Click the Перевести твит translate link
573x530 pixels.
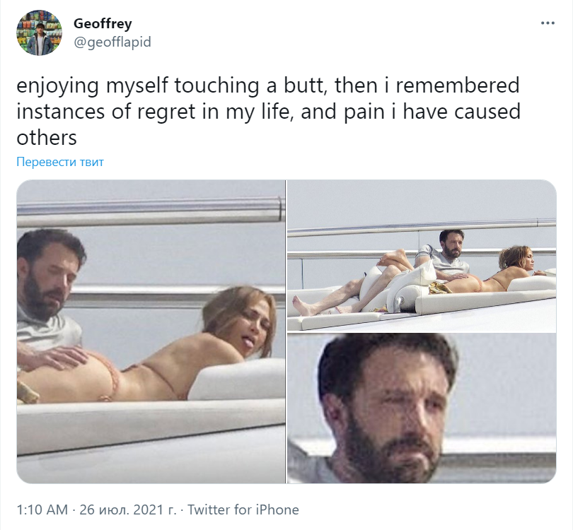pyautogui.click(x=60, y=162)
